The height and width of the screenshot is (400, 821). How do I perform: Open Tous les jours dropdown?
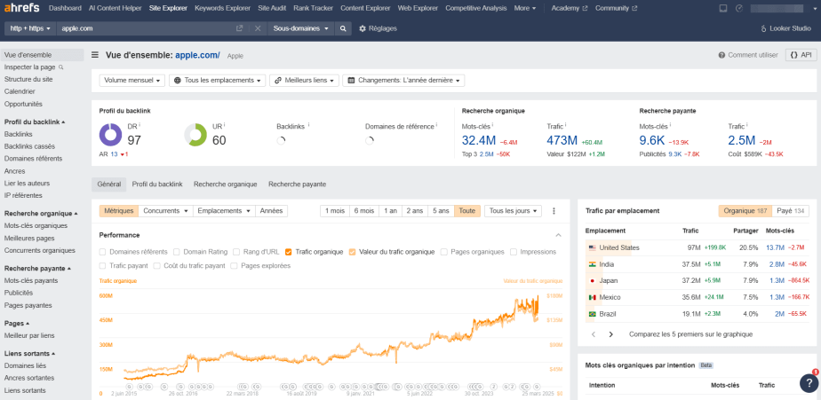[x=513, y=211]
